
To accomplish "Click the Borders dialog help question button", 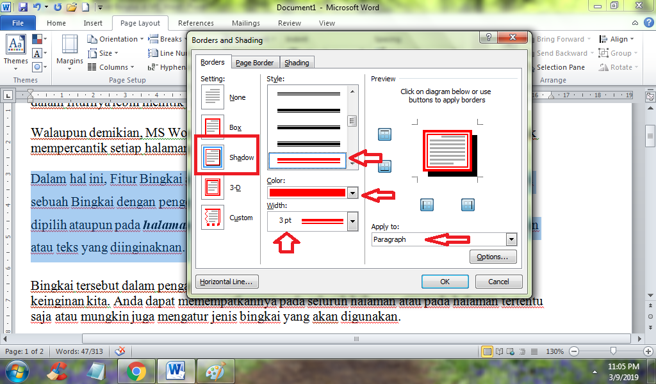I will [x=488, y=36].
